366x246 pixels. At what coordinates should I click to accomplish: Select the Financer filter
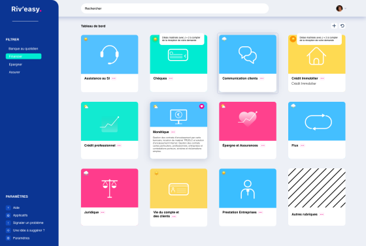tap(24, 56)
